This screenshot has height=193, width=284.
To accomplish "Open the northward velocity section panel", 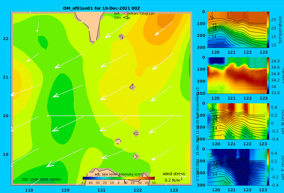I will pyautogui.click(x=237, y=121).
